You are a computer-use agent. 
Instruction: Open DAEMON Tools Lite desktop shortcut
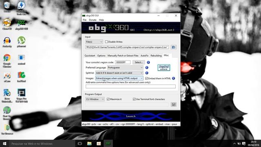point(21,8)
